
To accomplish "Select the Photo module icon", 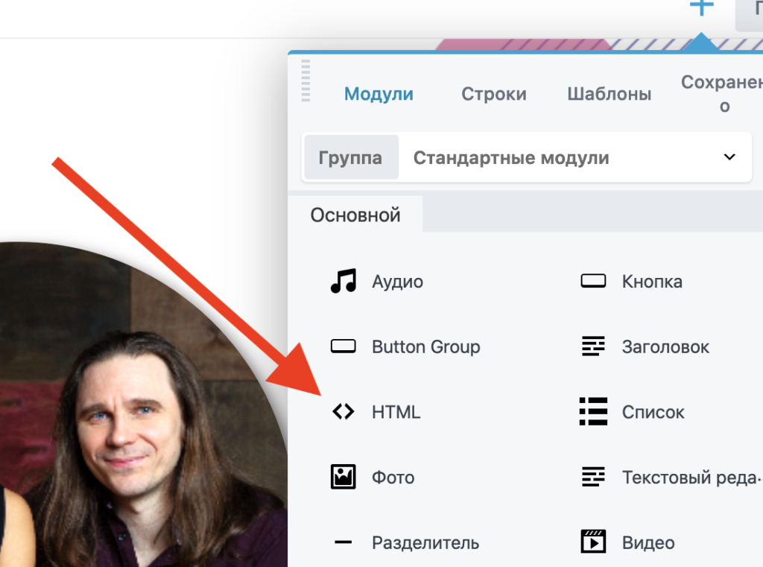I will (x=343, y=477).
